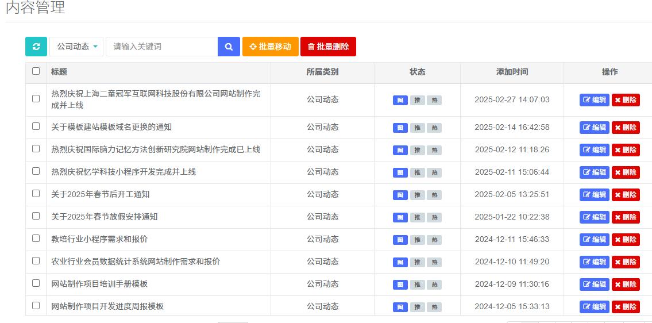Toggle the 热 status badge for 教培行业小程序需求和报价

point(434,240)
